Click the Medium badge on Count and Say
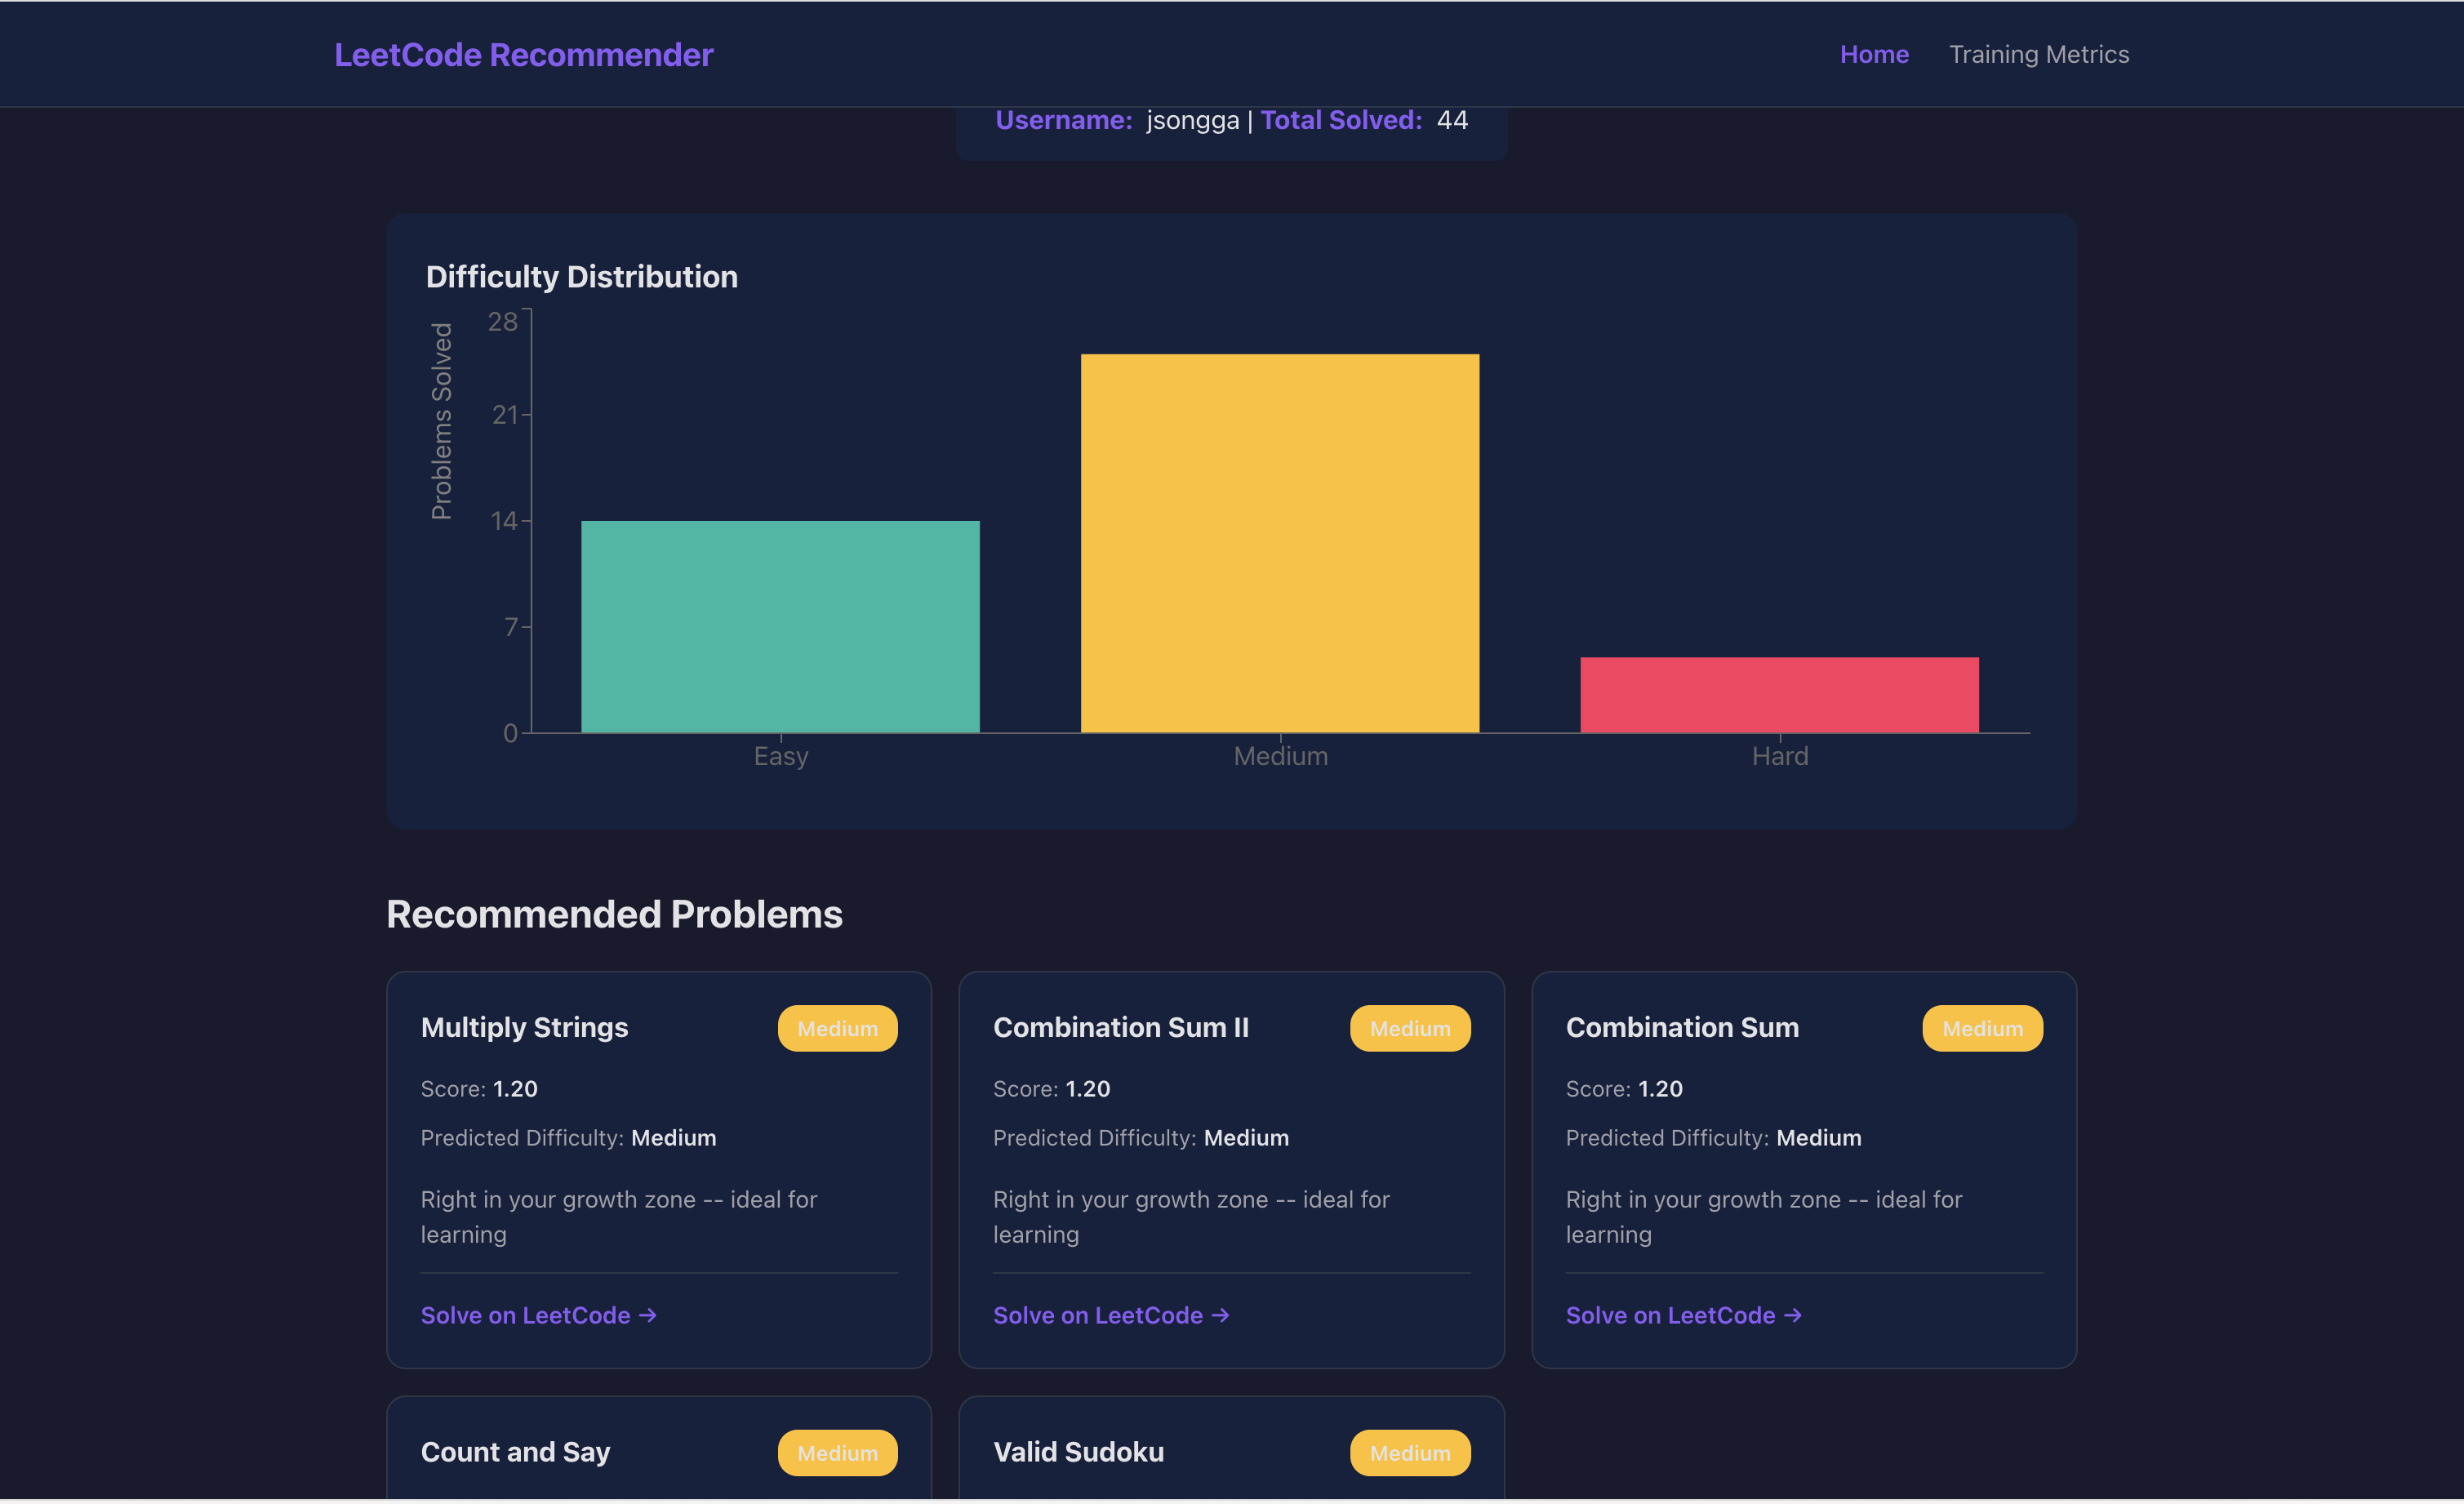This screenshot has width=2464, height=1504. 837,1452
